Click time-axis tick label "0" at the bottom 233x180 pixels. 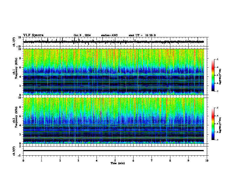(23, 161)
